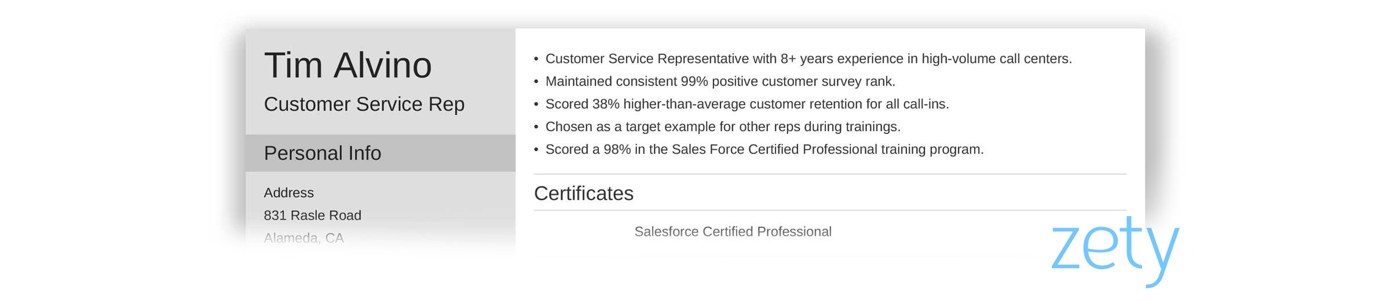Click the Alameda, CA text line

[x=304, y=237]
